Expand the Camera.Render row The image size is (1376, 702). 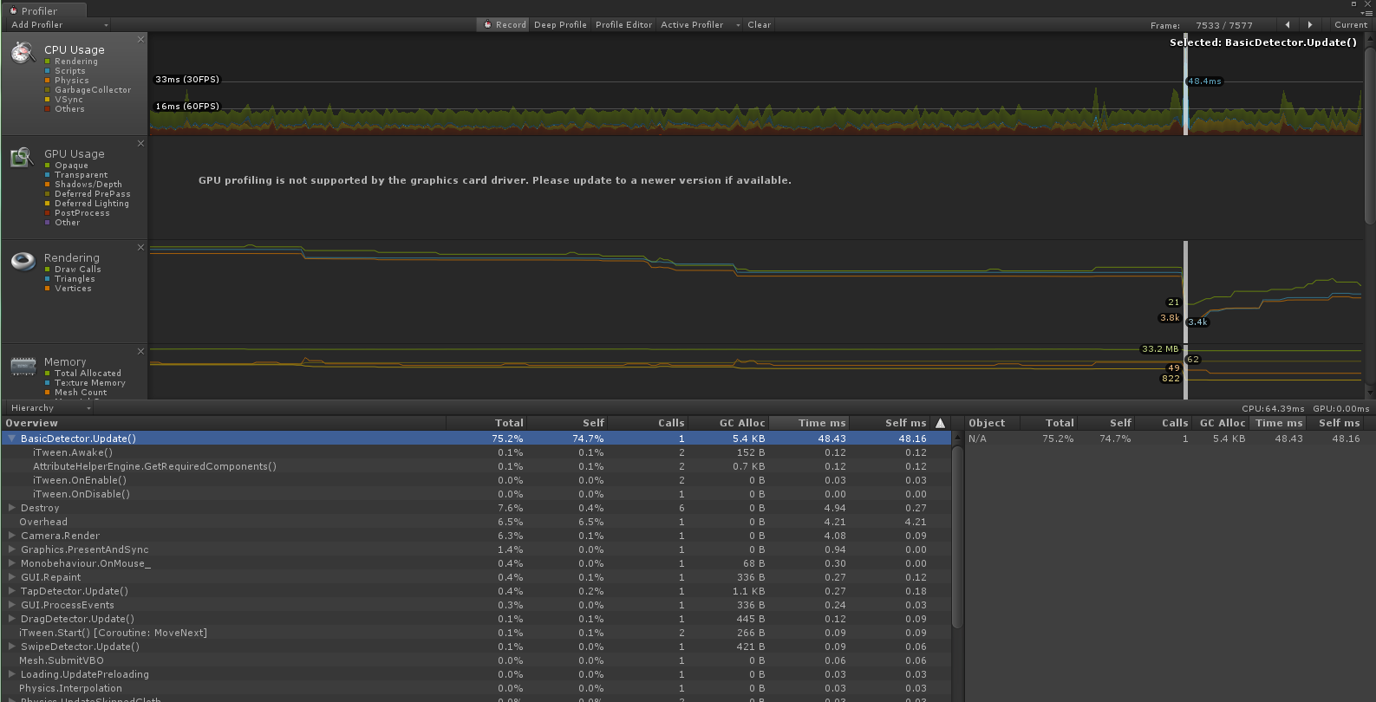click(12, 536)
